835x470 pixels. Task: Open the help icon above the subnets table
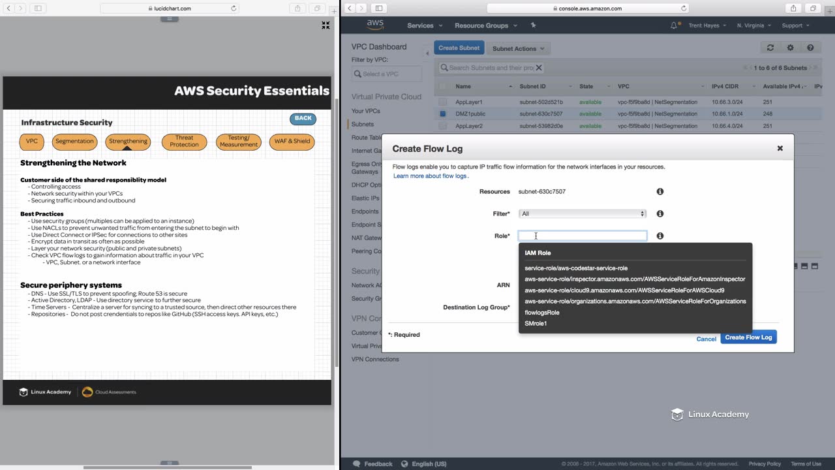click(810, 48)
